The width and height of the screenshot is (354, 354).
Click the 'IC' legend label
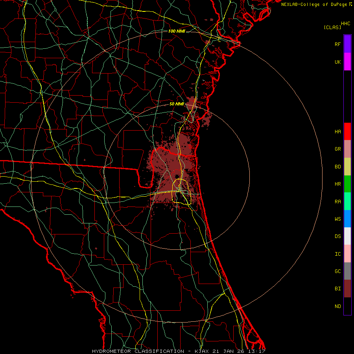coord(337,254)
